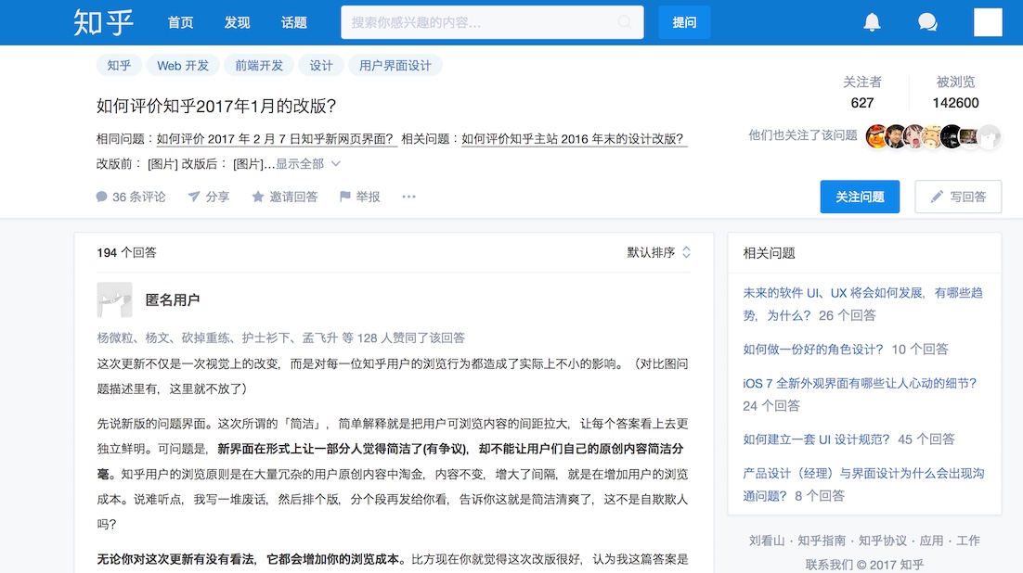1023x573 pixels.
Task: Open voter 杨文 profile link
Action: 157,337
